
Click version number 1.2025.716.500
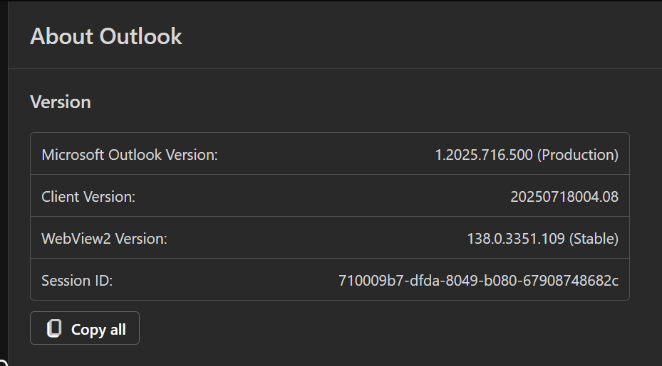(483, 154)
